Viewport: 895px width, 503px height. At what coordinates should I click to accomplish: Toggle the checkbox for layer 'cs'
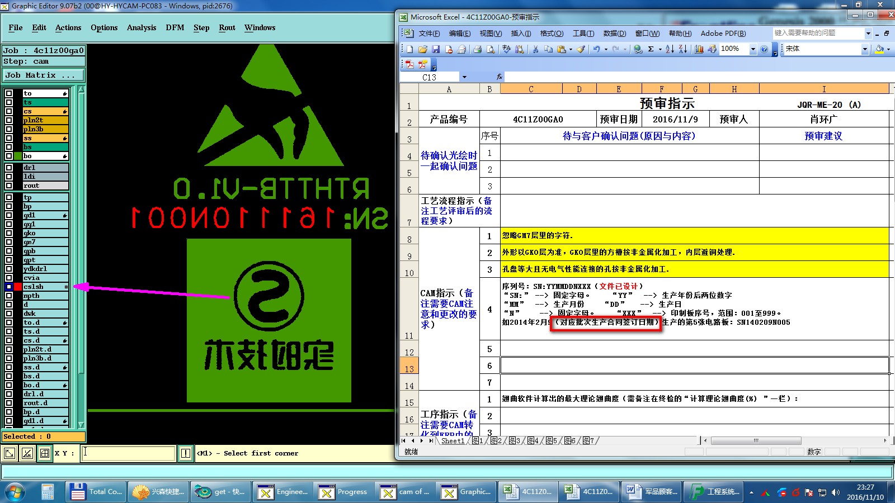click(x=9, y=111)
